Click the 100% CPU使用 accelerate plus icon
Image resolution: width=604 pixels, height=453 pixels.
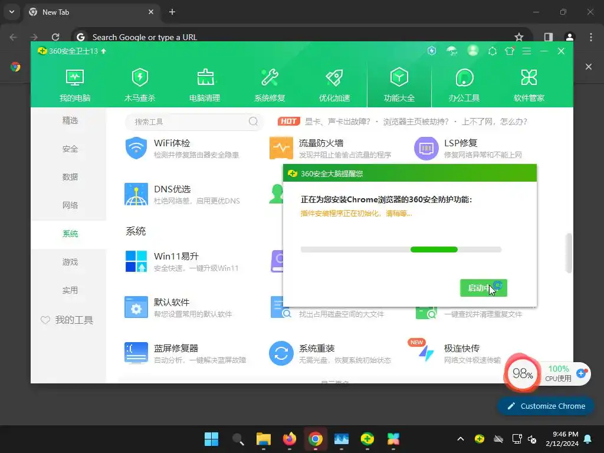click(x=581, y=373)
